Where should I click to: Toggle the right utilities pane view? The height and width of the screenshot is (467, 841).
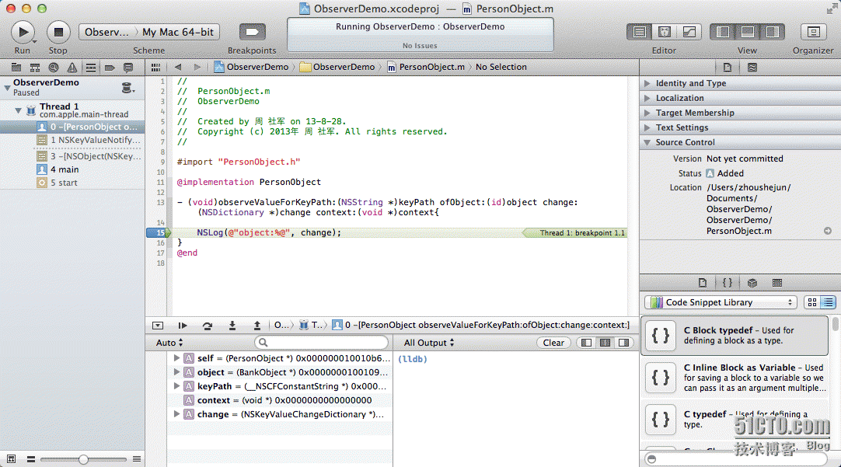point(772,32)
